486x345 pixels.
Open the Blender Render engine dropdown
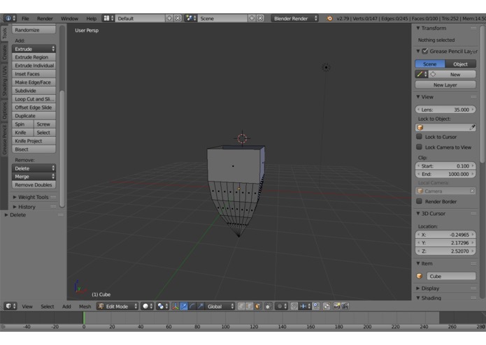pyautogui.click(x=295, y=18)
